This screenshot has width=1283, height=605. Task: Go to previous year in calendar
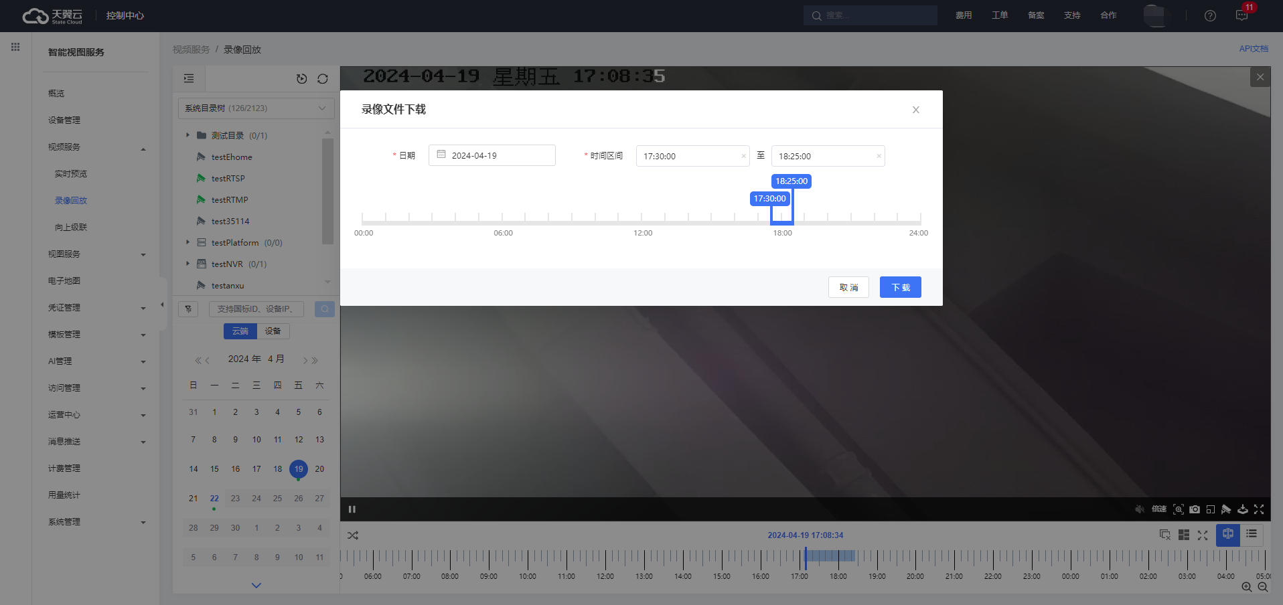coord(198,361)
